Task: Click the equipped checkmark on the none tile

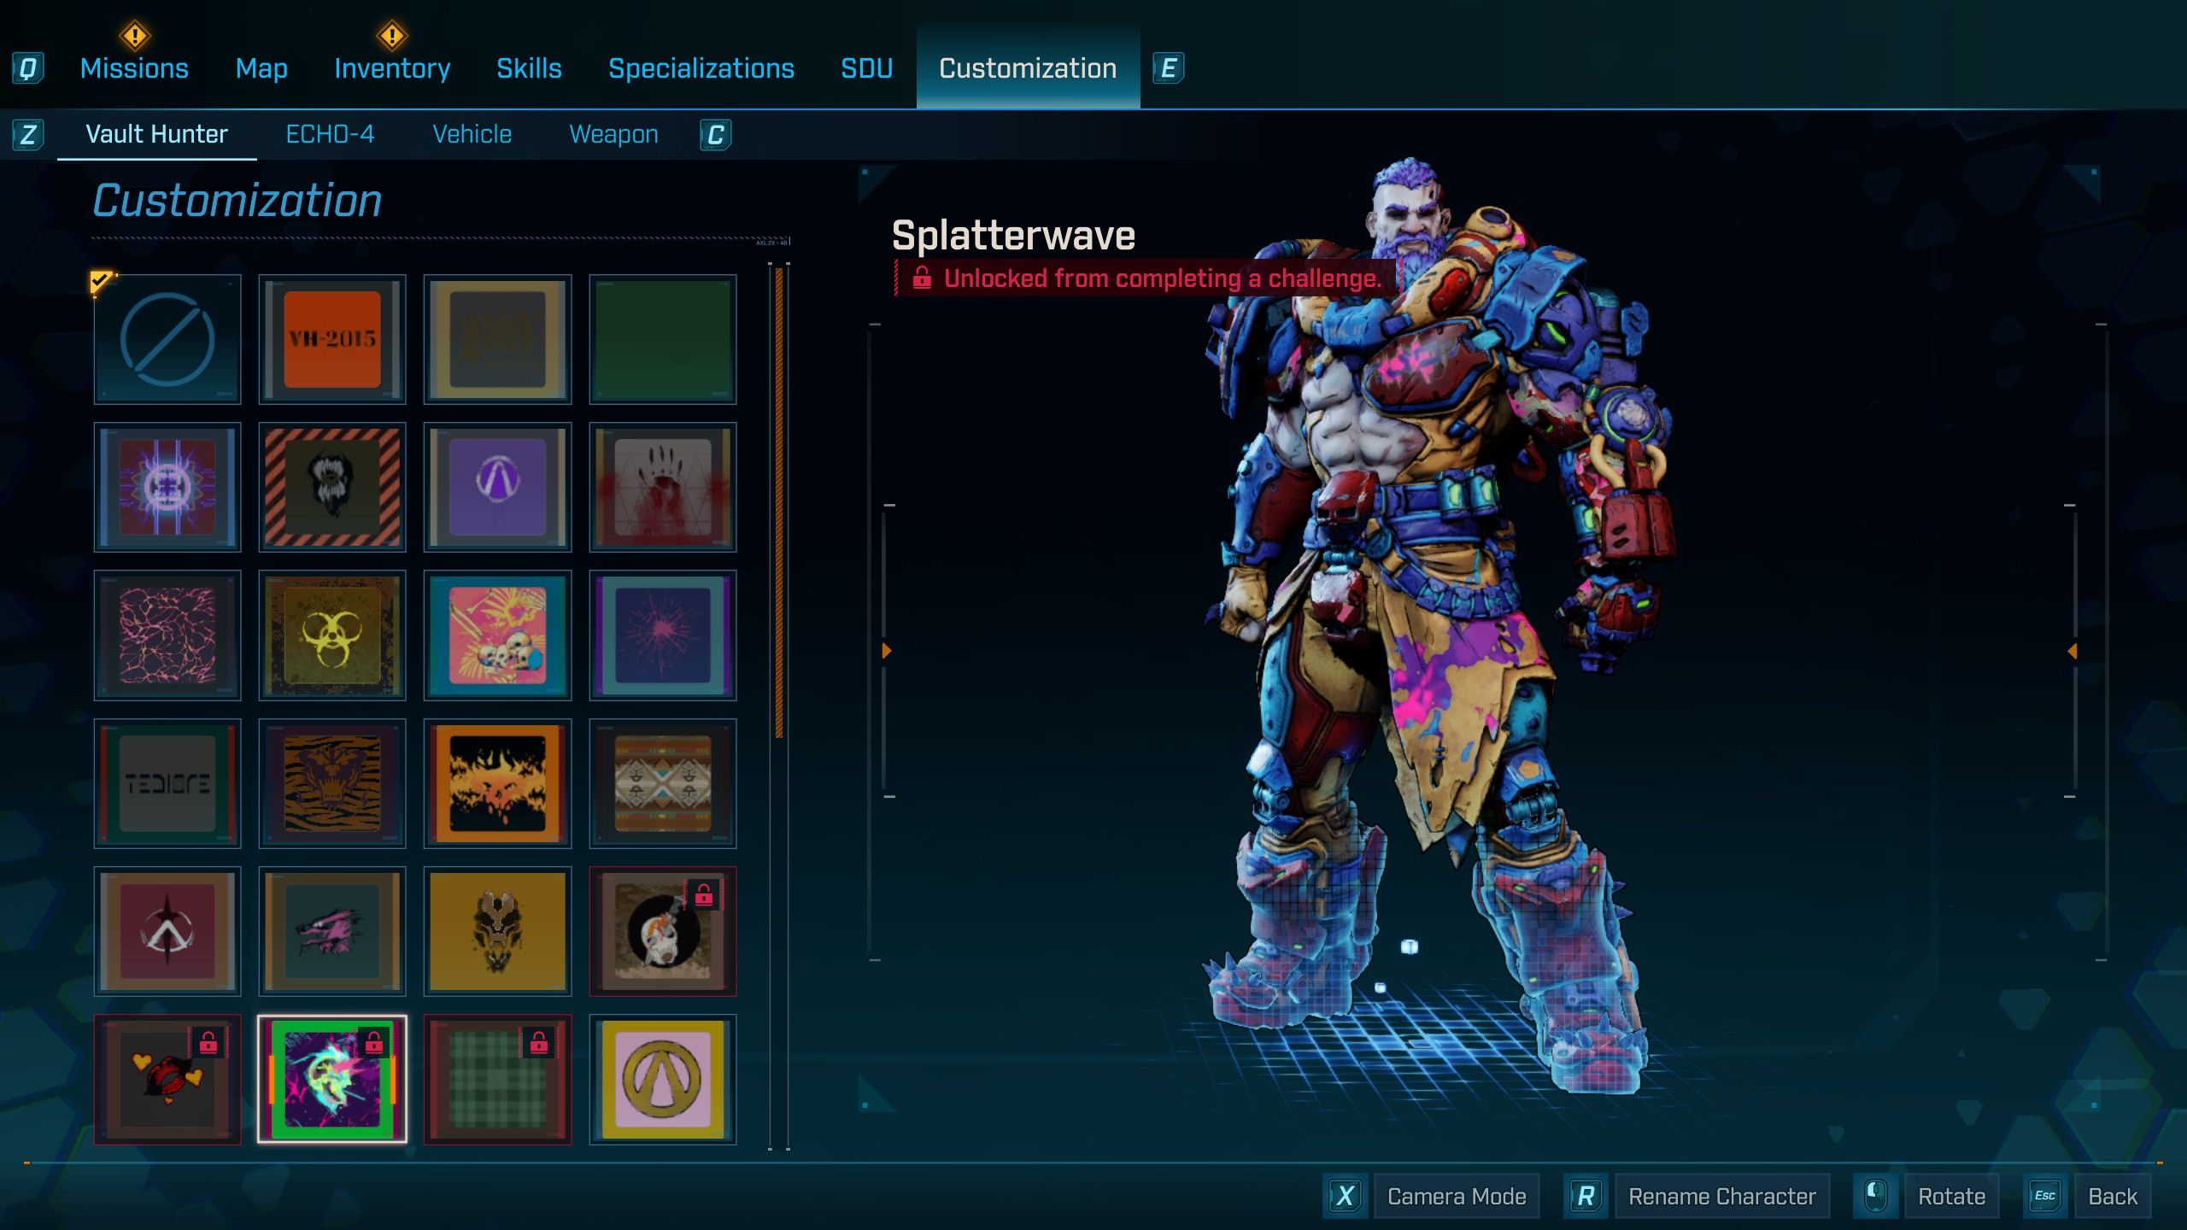Action: [x=101, y=281]
